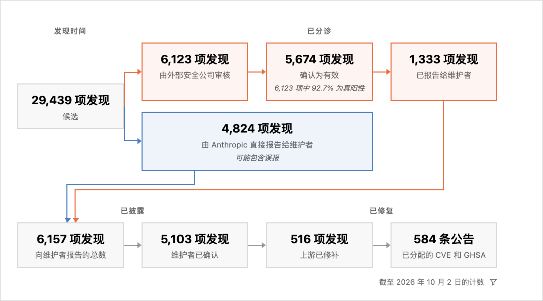Click the "维护者已确认" caption
The width and height of the screenshot is (543, 301).
point(195,255)
